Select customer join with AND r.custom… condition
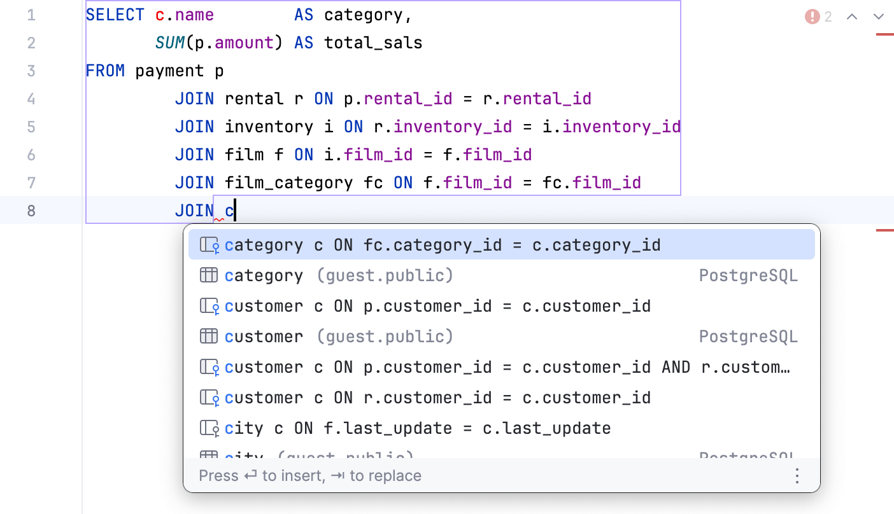This screenshot has width=894, height=514. pos(507,368)
